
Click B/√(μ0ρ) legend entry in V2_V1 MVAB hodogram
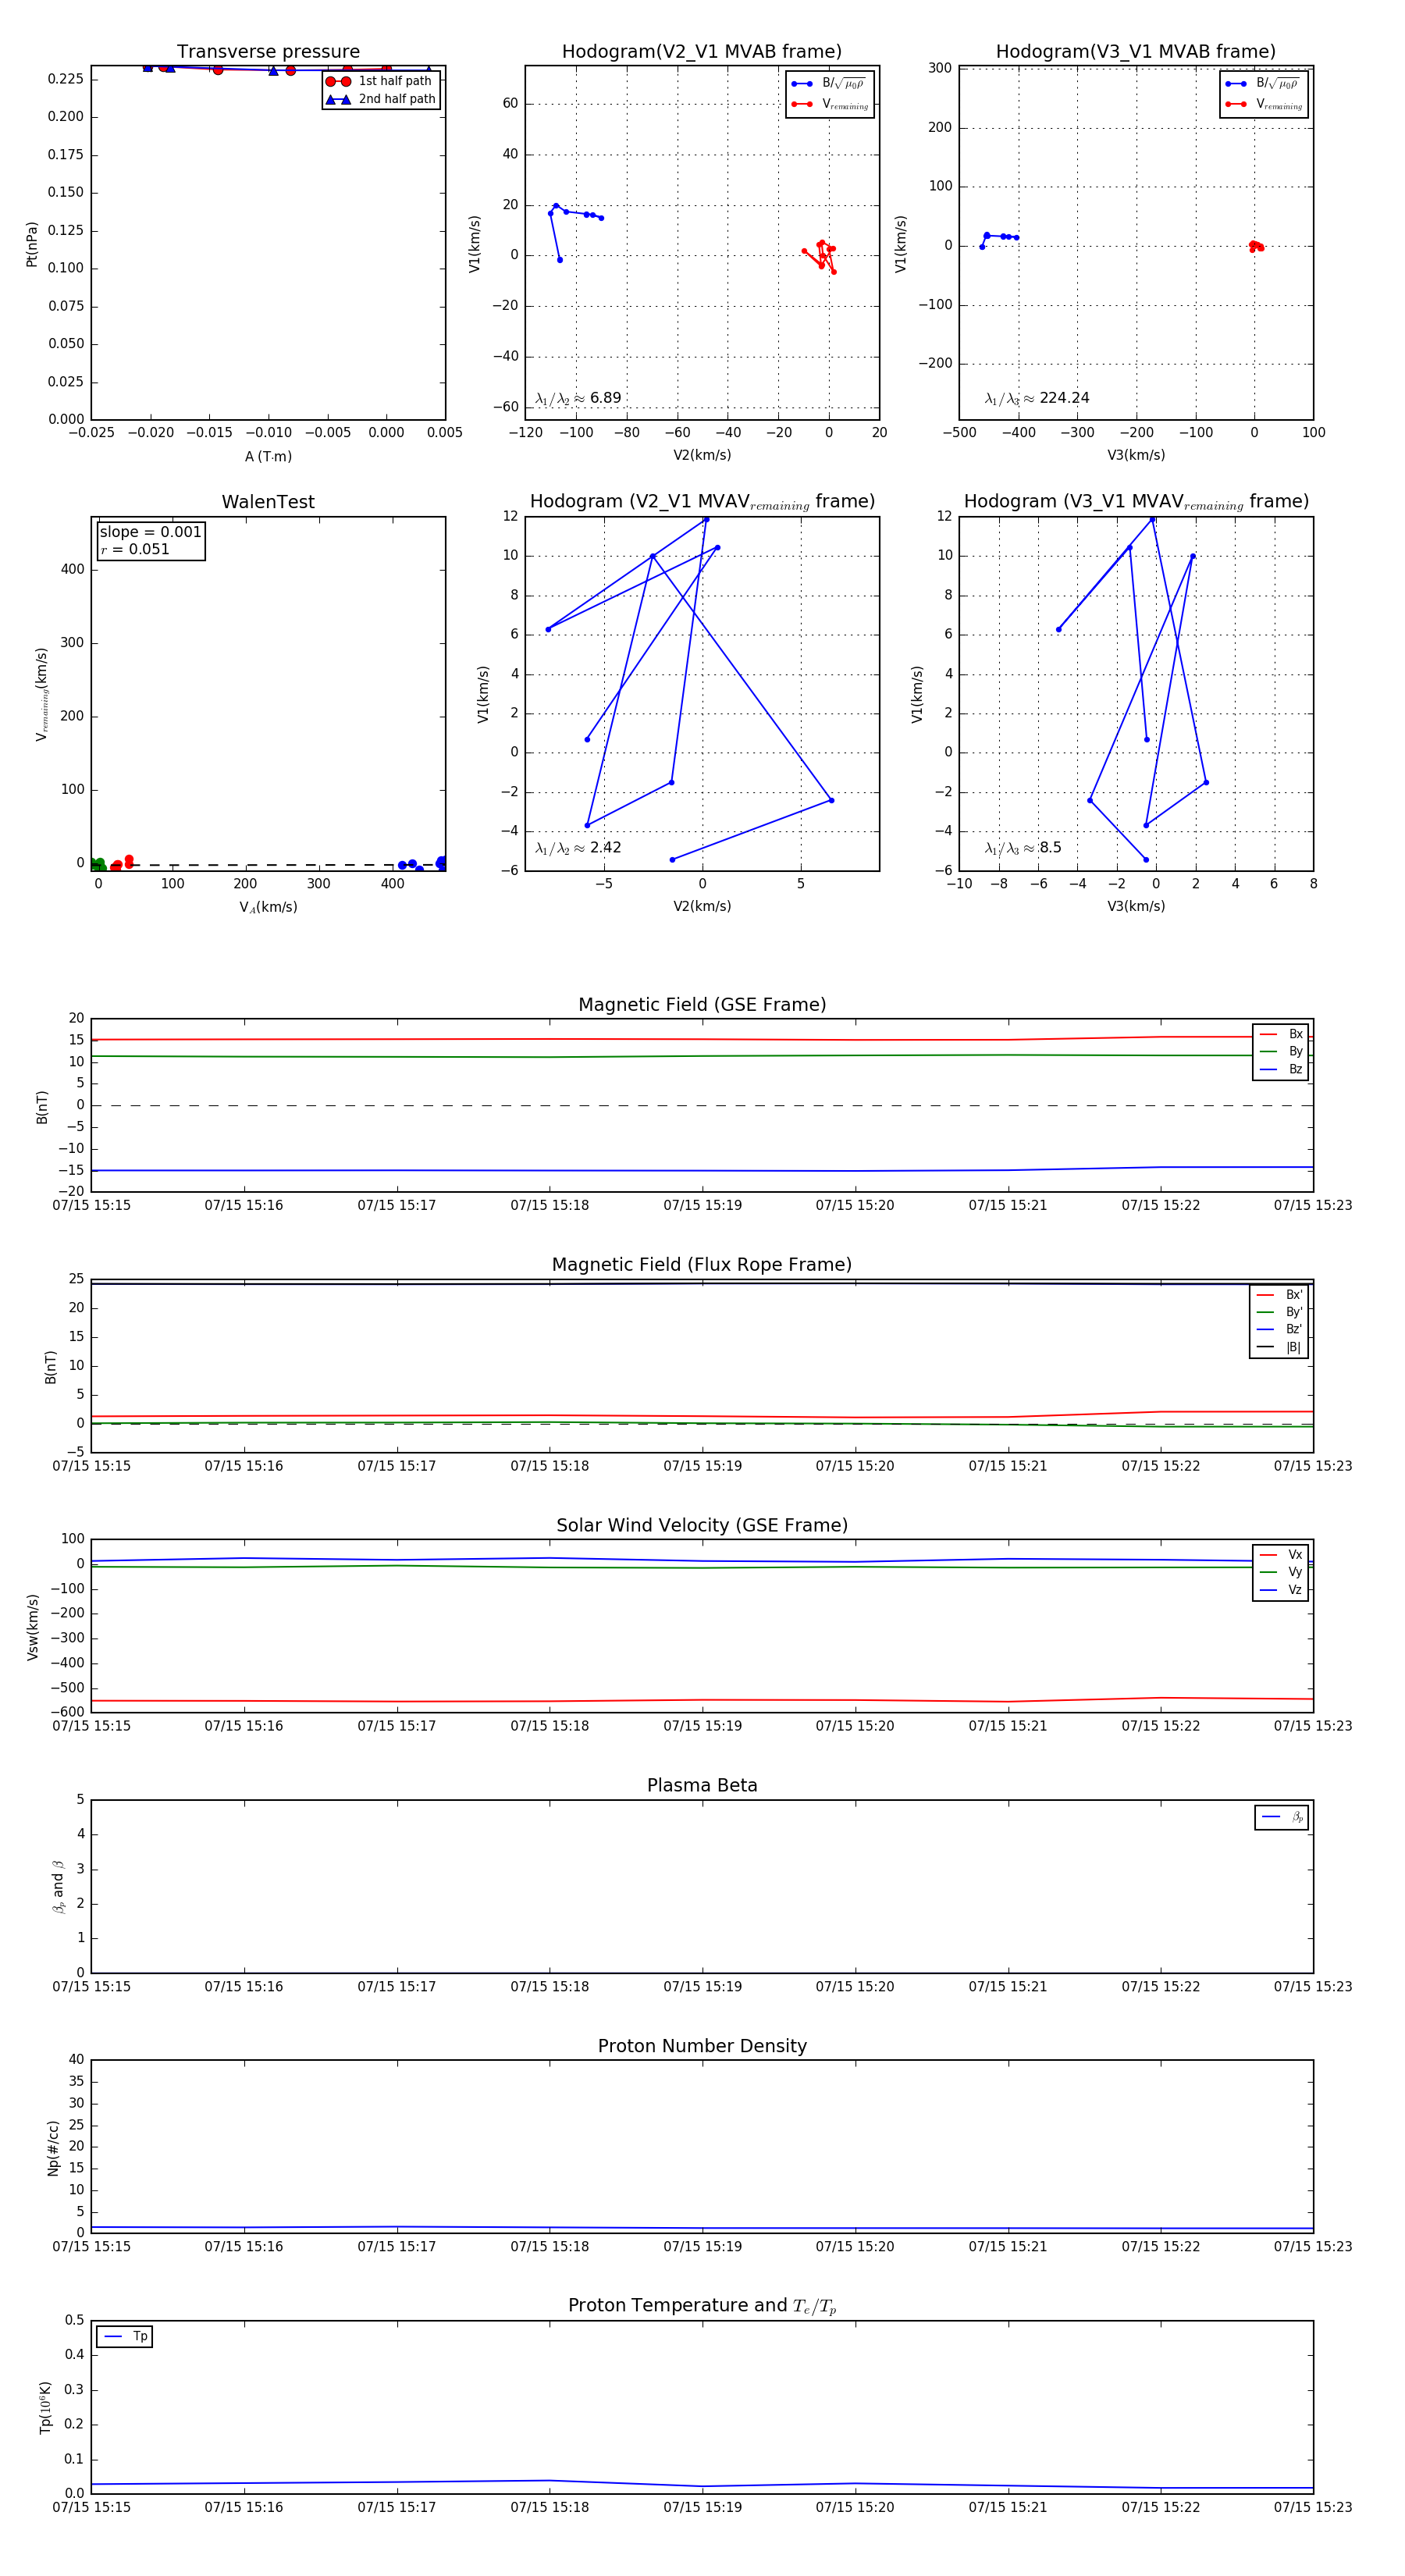(829, 84)
